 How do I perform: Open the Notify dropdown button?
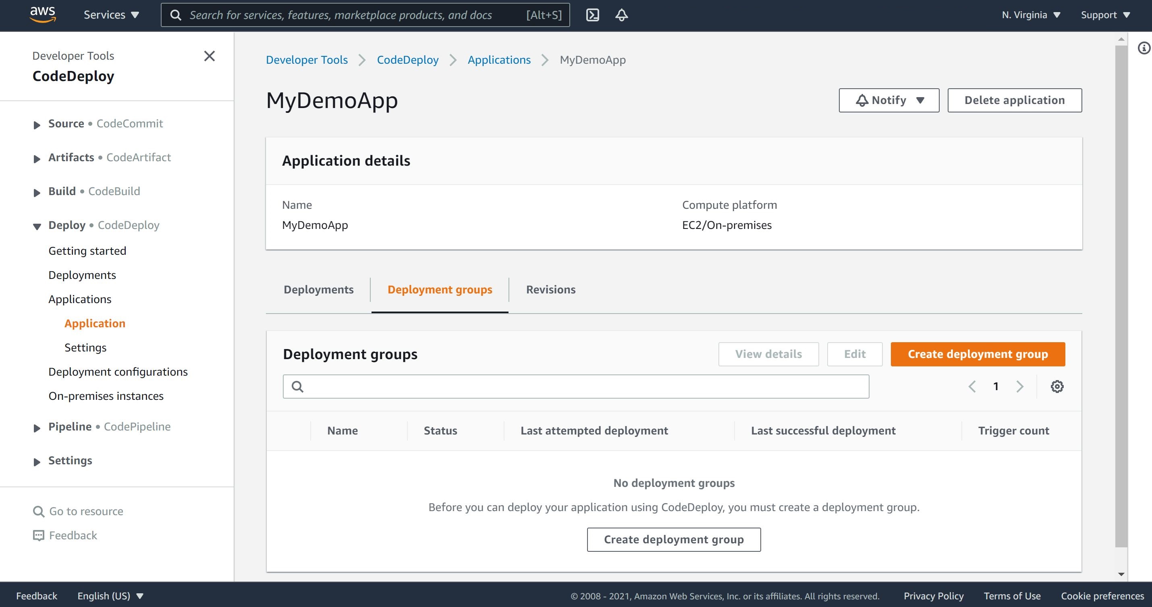[888, 100]
